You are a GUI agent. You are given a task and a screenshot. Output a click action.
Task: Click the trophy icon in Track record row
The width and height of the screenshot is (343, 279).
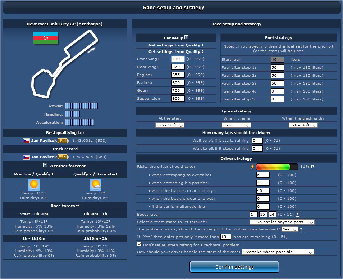(x=63, y=157)
